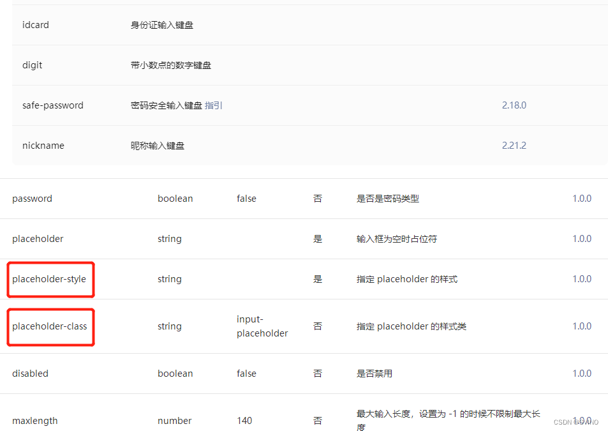
Task: Click the maxlength property name
Action: point(34,420)
